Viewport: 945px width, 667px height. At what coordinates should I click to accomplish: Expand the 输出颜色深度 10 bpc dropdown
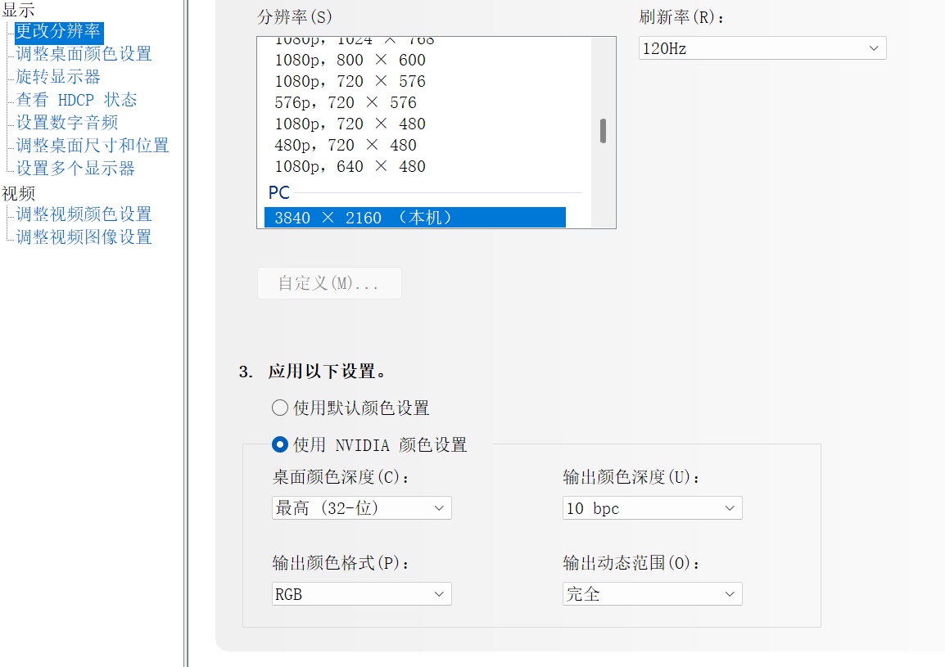click(652, 507)
